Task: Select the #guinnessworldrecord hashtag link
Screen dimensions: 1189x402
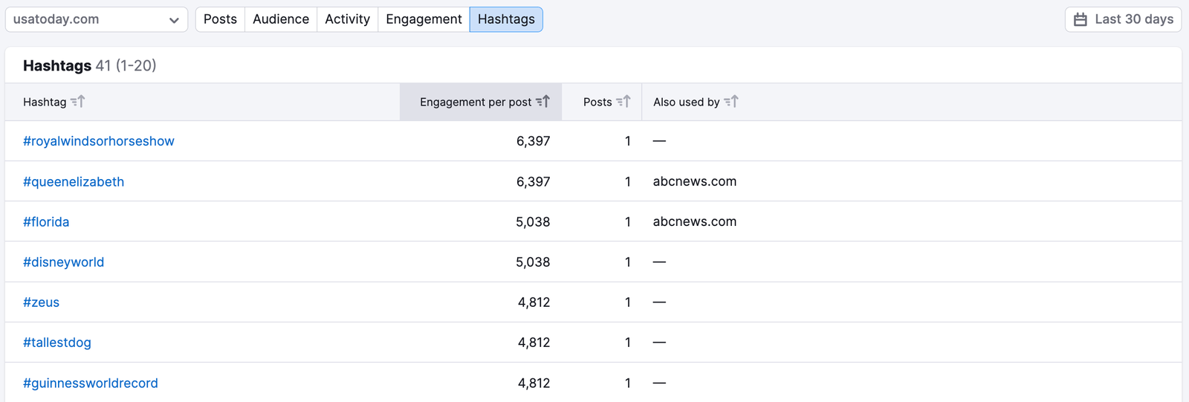Action: 91,383
